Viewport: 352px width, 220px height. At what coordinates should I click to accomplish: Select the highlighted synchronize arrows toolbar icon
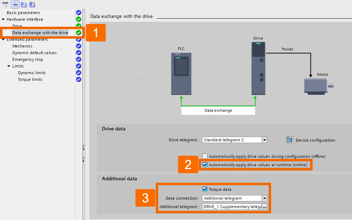pyautogui.click(x=15, y=5)
